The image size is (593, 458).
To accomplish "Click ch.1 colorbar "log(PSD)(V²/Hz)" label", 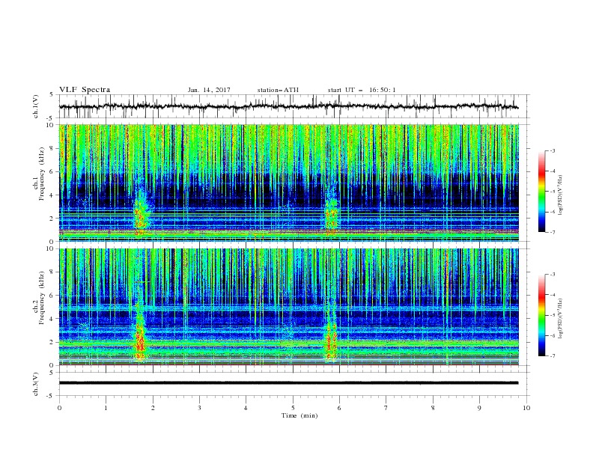I will click(x=561, y=195).
